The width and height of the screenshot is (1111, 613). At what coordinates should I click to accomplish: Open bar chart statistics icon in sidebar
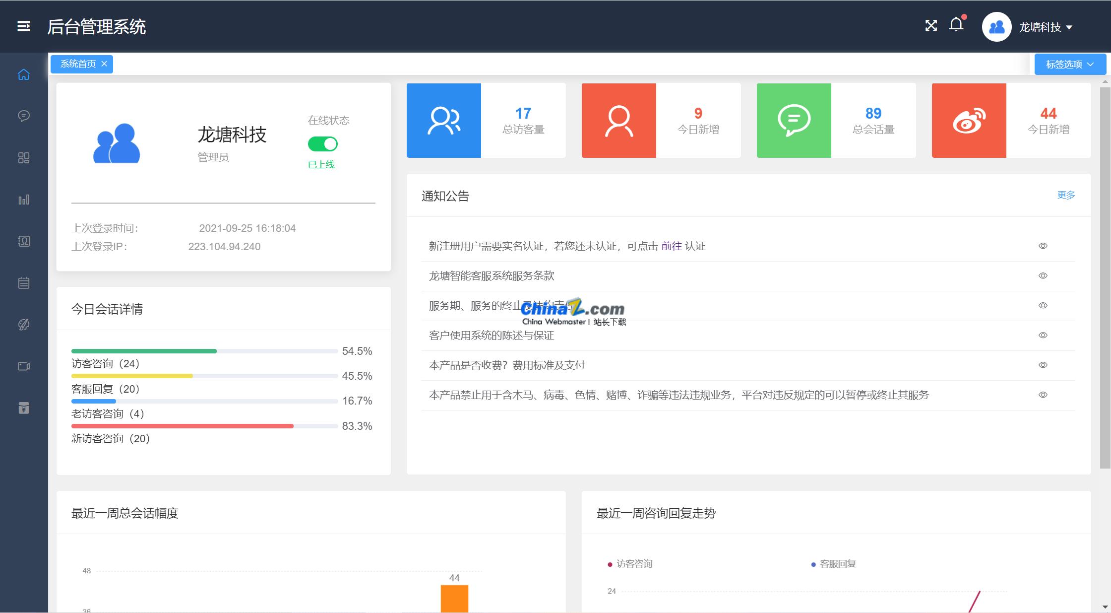coord(24,200)
